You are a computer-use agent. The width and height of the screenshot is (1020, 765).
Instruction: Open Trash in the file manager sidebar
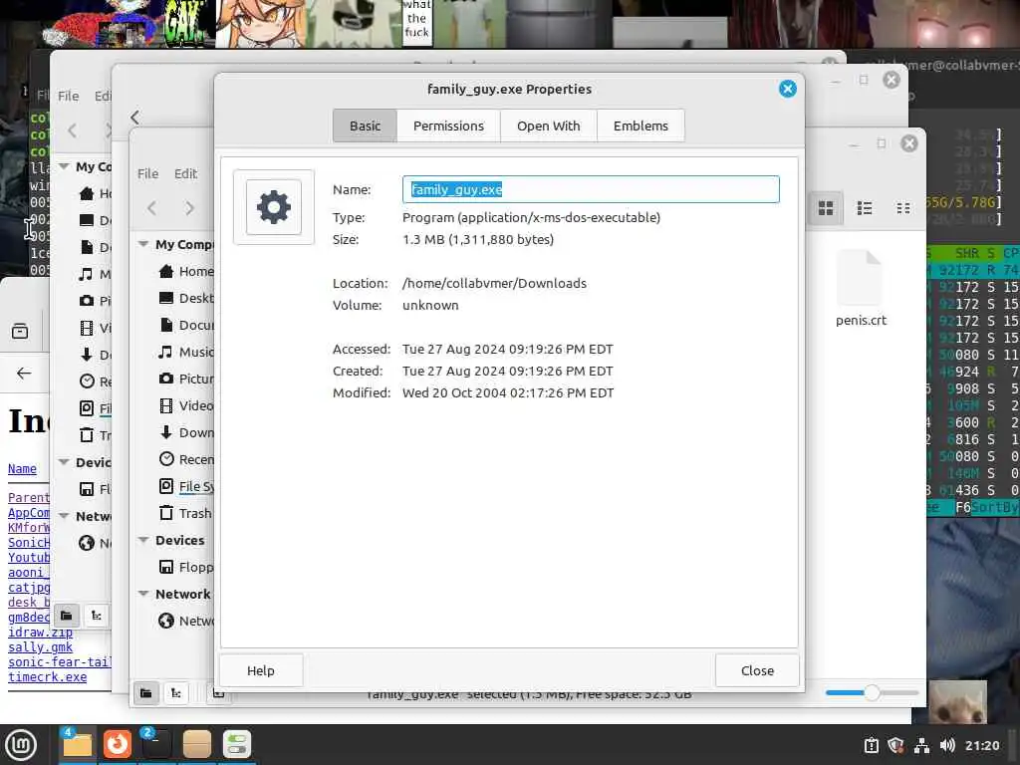tap(186, 513)
